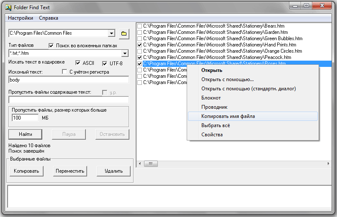
Task: Open the Настройки menu
Action: 21,18
